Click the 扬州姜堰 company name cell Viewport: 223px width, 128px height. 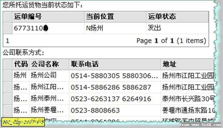tap(49, 110)
